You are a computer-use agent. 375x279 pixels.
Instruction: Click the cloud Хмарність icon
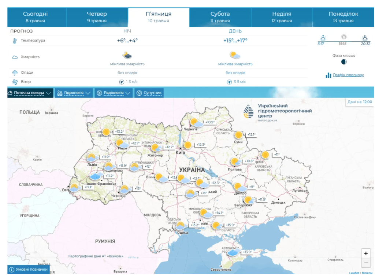[x=15, y=57]
